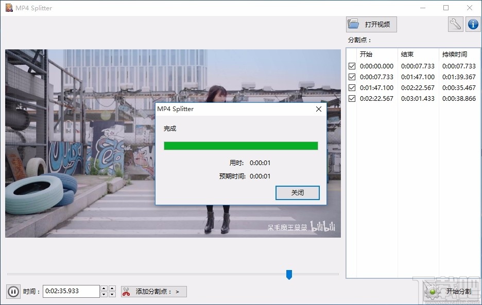Screen dimensions: 482x305
Task: Click the 添加分割点 add split point button
Action: point(153,292)
